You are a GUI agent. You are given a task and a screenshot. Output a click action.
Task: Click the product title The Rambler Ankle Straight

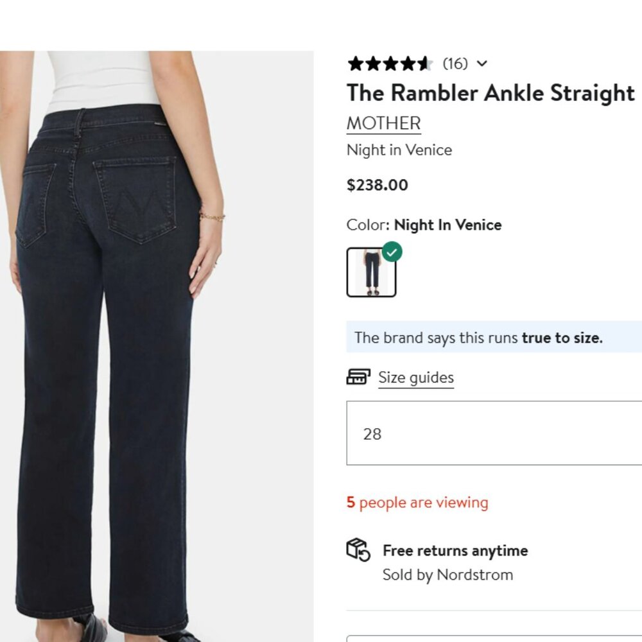click(490, 93)
